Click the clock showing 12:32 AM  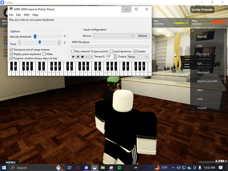[x=209, y=168]
